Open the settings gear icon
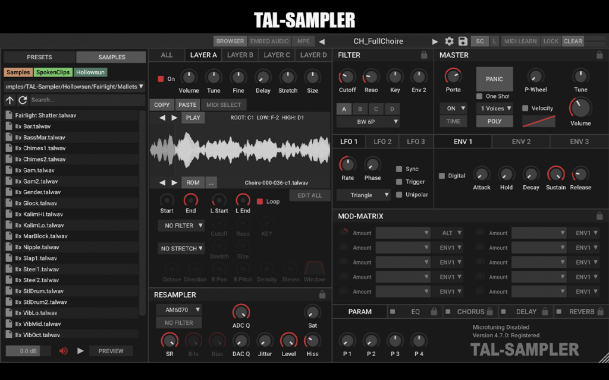The height and width of the screenshot is (380, 609). (x=449, y=41)
